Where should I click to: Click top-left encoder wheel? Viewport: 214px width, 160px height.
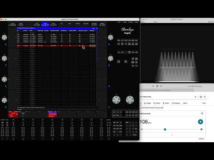point(4,37)
